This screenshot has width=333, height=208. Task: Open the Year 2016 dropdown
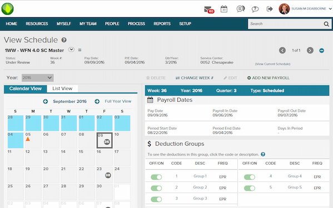[38, 78]
